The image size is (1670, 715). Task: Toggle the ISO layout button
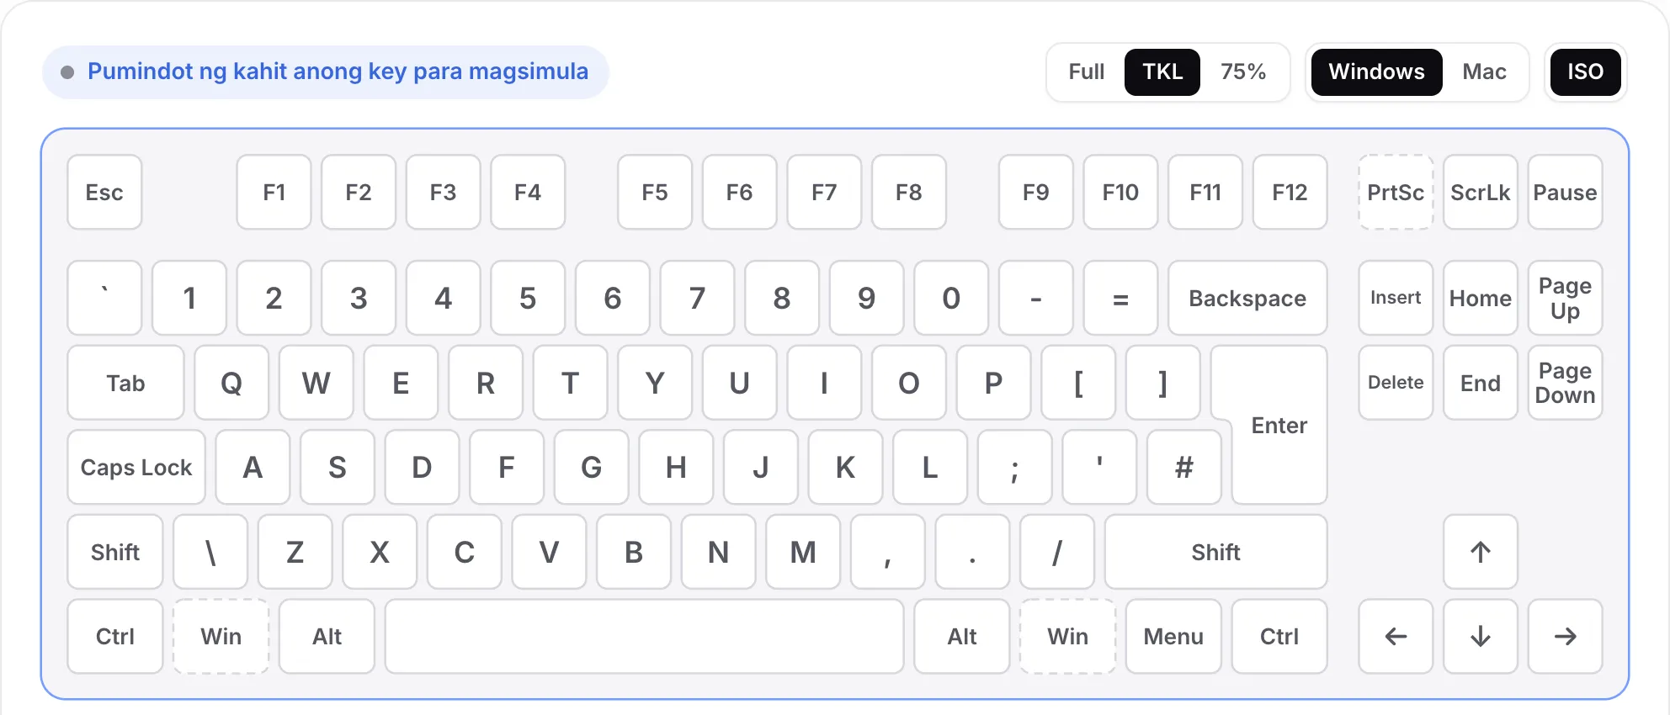point(1585,71)
